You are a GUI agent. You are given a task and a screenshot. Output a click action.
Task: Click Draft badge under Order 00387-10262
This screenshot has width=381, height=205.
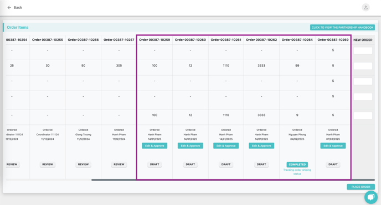pos(261,164)
